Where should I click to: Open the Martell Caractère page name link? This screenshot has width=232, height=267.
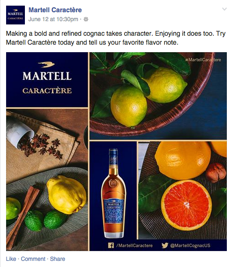55,10
